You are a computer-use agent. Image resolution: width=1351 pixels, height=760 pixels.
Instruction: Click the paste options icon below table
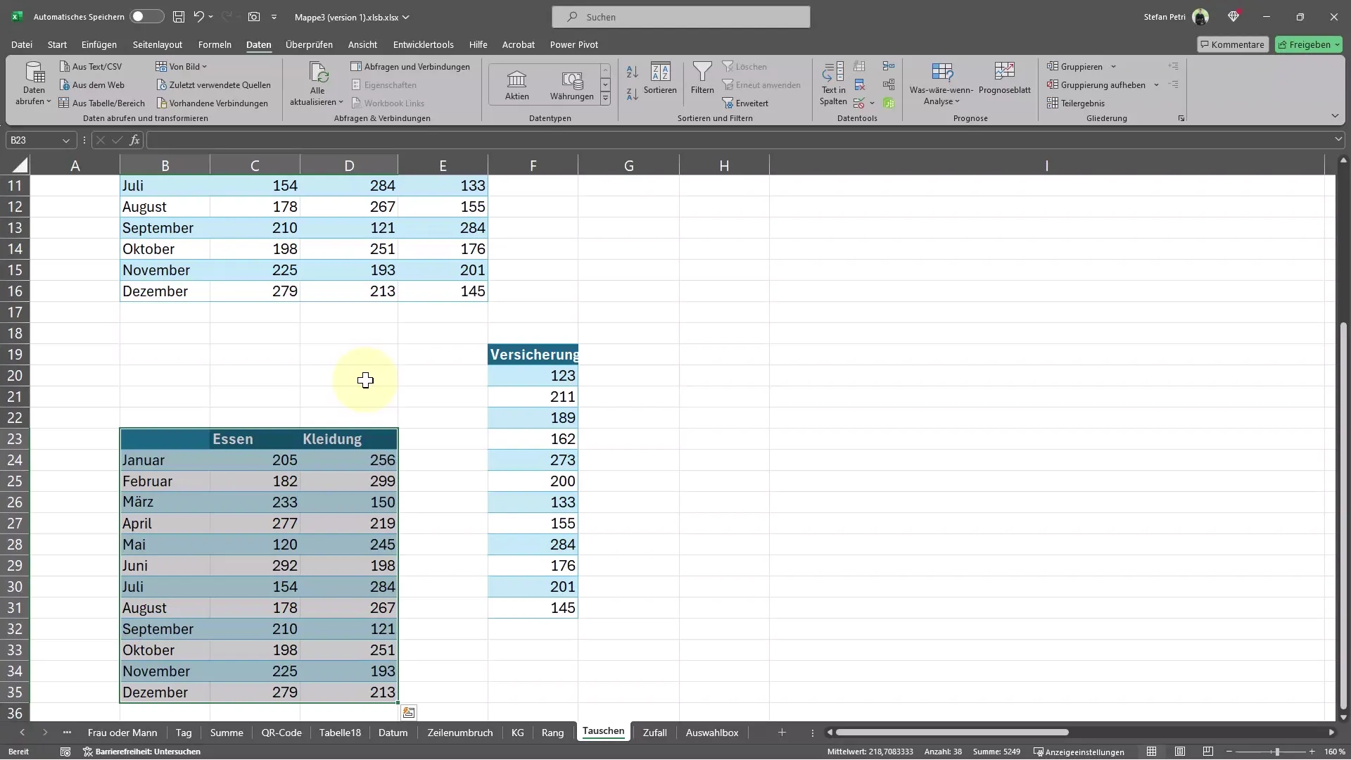pos(408,713)
